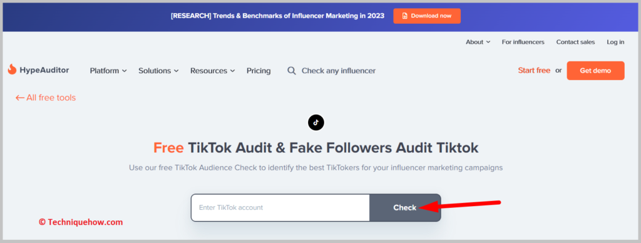Open the About dropdown in the top bar
The height and width of the screenshot is (243, 641).
click(478, 42)
